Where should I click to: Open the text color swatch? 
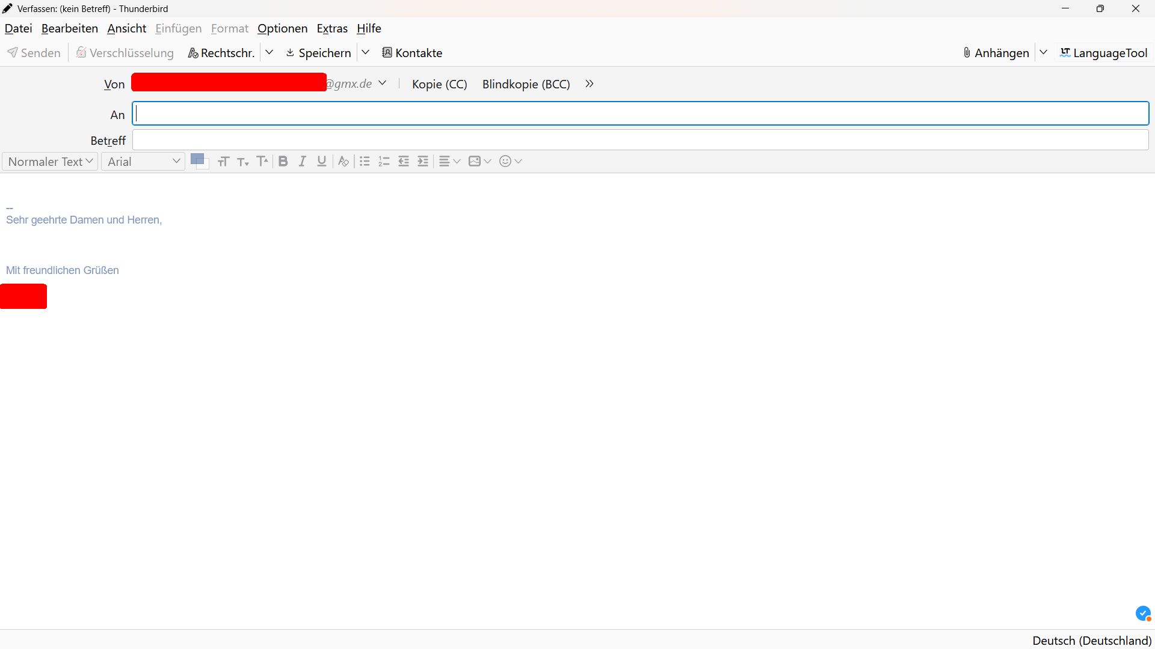pos(197,159)
